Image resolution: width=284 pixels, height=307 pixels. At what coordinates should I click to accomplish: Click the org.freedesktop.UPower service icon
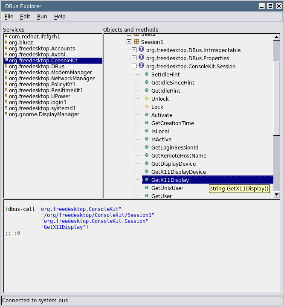(6, 96)
